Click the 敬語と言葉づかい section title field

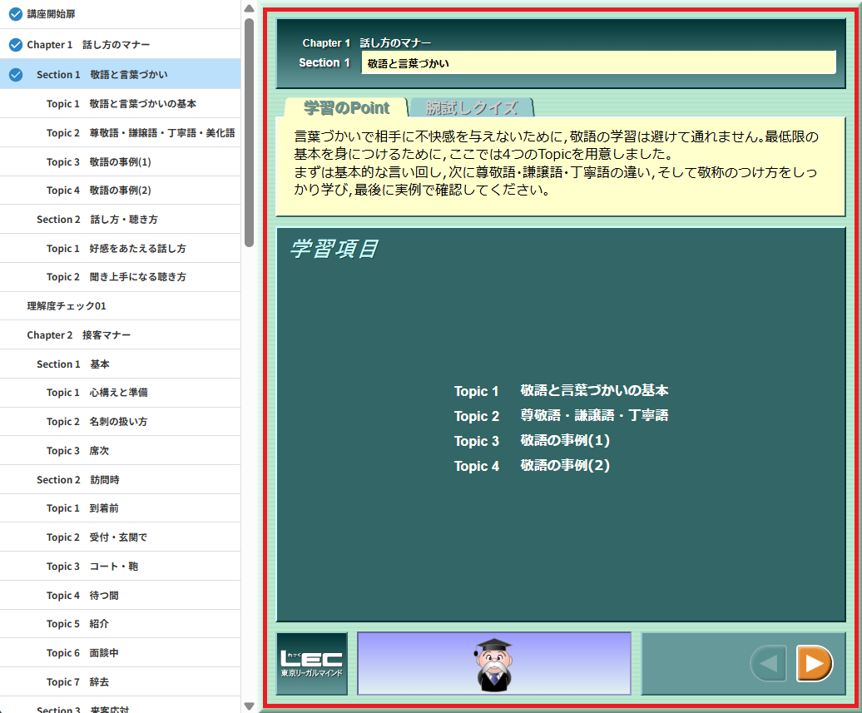tap(599, 62)
